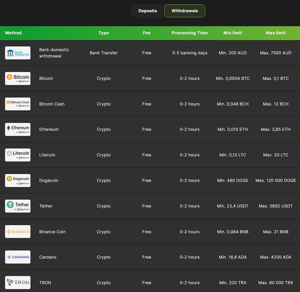Click the Bitcoin CoinsPaid logo
300x292 pixels.
18,78
